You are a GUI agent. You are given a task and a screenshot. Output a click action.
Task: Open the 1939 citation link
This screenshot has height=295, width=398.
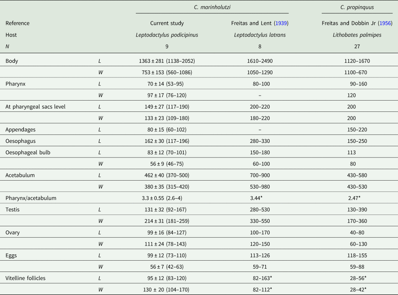(280, 23)
